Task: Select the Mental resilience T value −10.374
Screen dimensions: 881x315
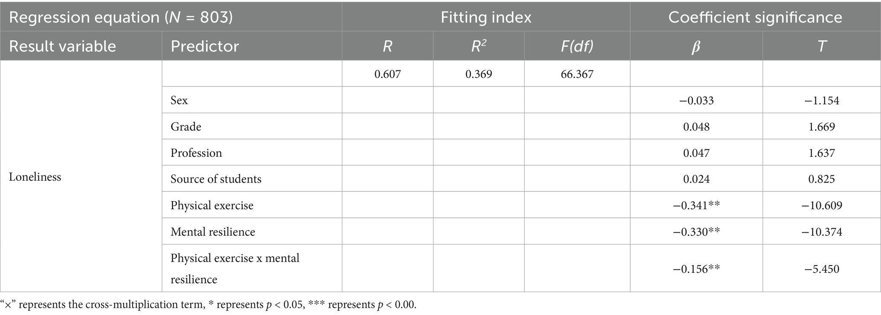Action: [x=822, y=232]
